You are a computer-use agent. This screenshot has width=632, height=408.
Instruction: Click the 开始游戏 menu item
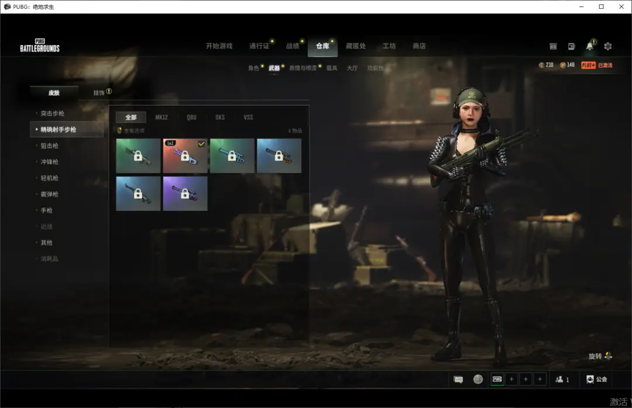coord(219,46)
